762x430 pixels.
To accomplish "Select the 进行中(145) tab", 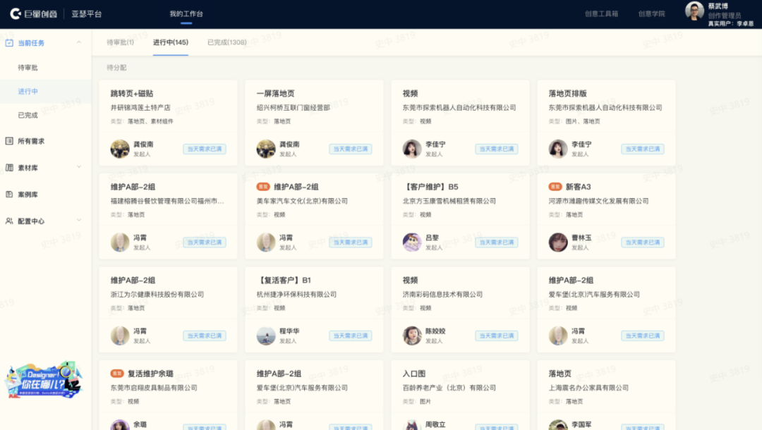I will click(171, 42).
